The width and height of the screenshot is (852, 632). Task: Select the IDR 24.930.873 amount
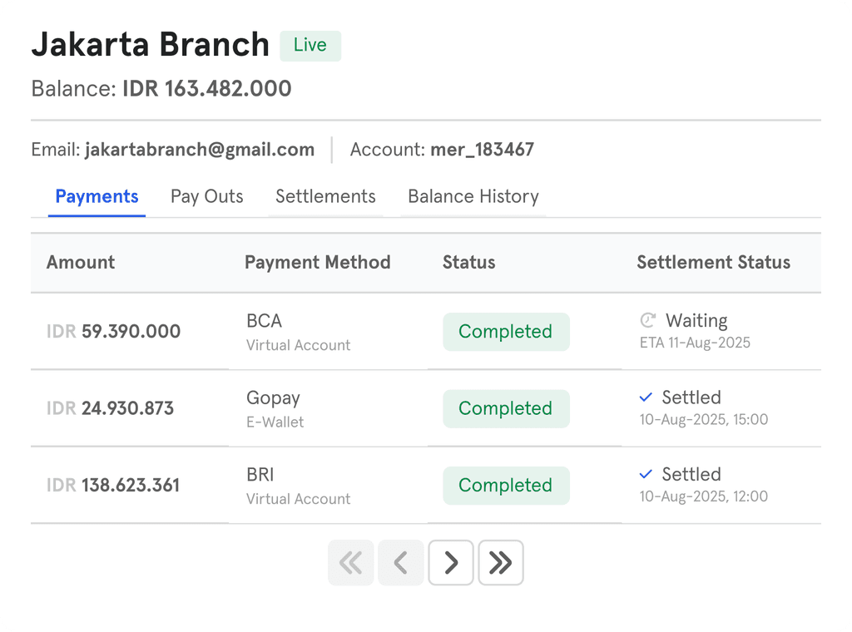111,408
